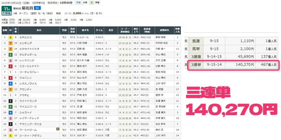Open horse name ショウヘイ

click(x=26, y=112)
